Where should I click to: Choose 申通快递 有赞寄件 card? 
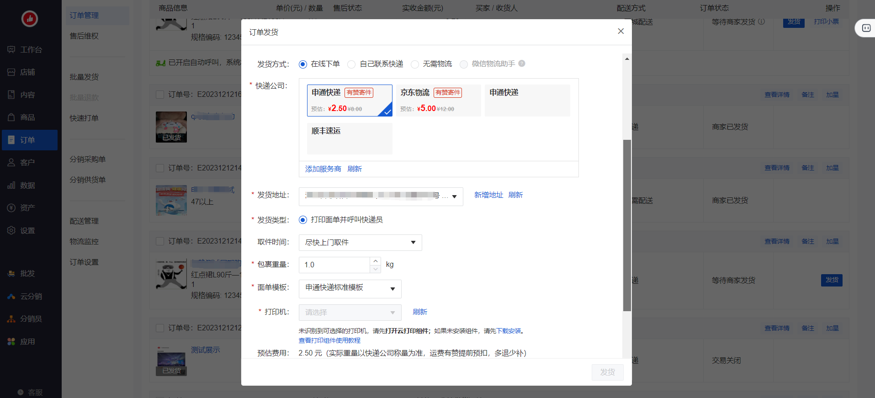[x=350, y=100]
